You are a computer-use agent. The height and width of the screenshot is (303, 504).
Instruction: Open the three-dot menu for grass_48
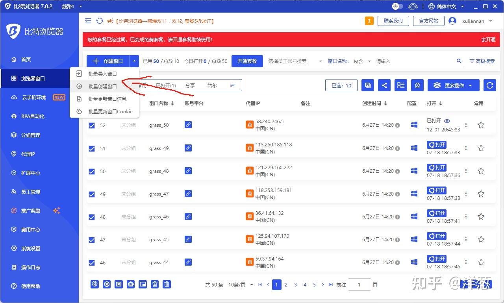(x=466, y=171)
